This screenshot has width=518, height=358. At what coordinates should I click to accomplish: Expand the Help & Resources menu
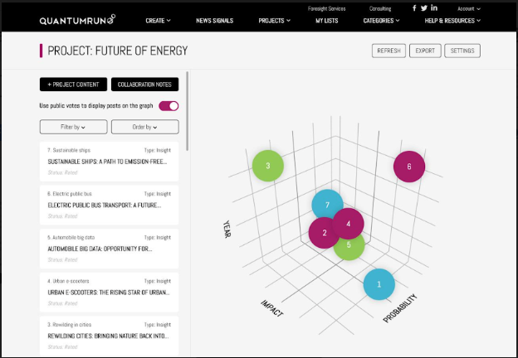tap(452, 21)
